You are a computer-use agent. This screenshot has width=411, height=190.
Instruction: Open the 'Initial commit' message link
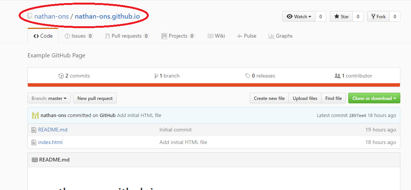point(175,130)
